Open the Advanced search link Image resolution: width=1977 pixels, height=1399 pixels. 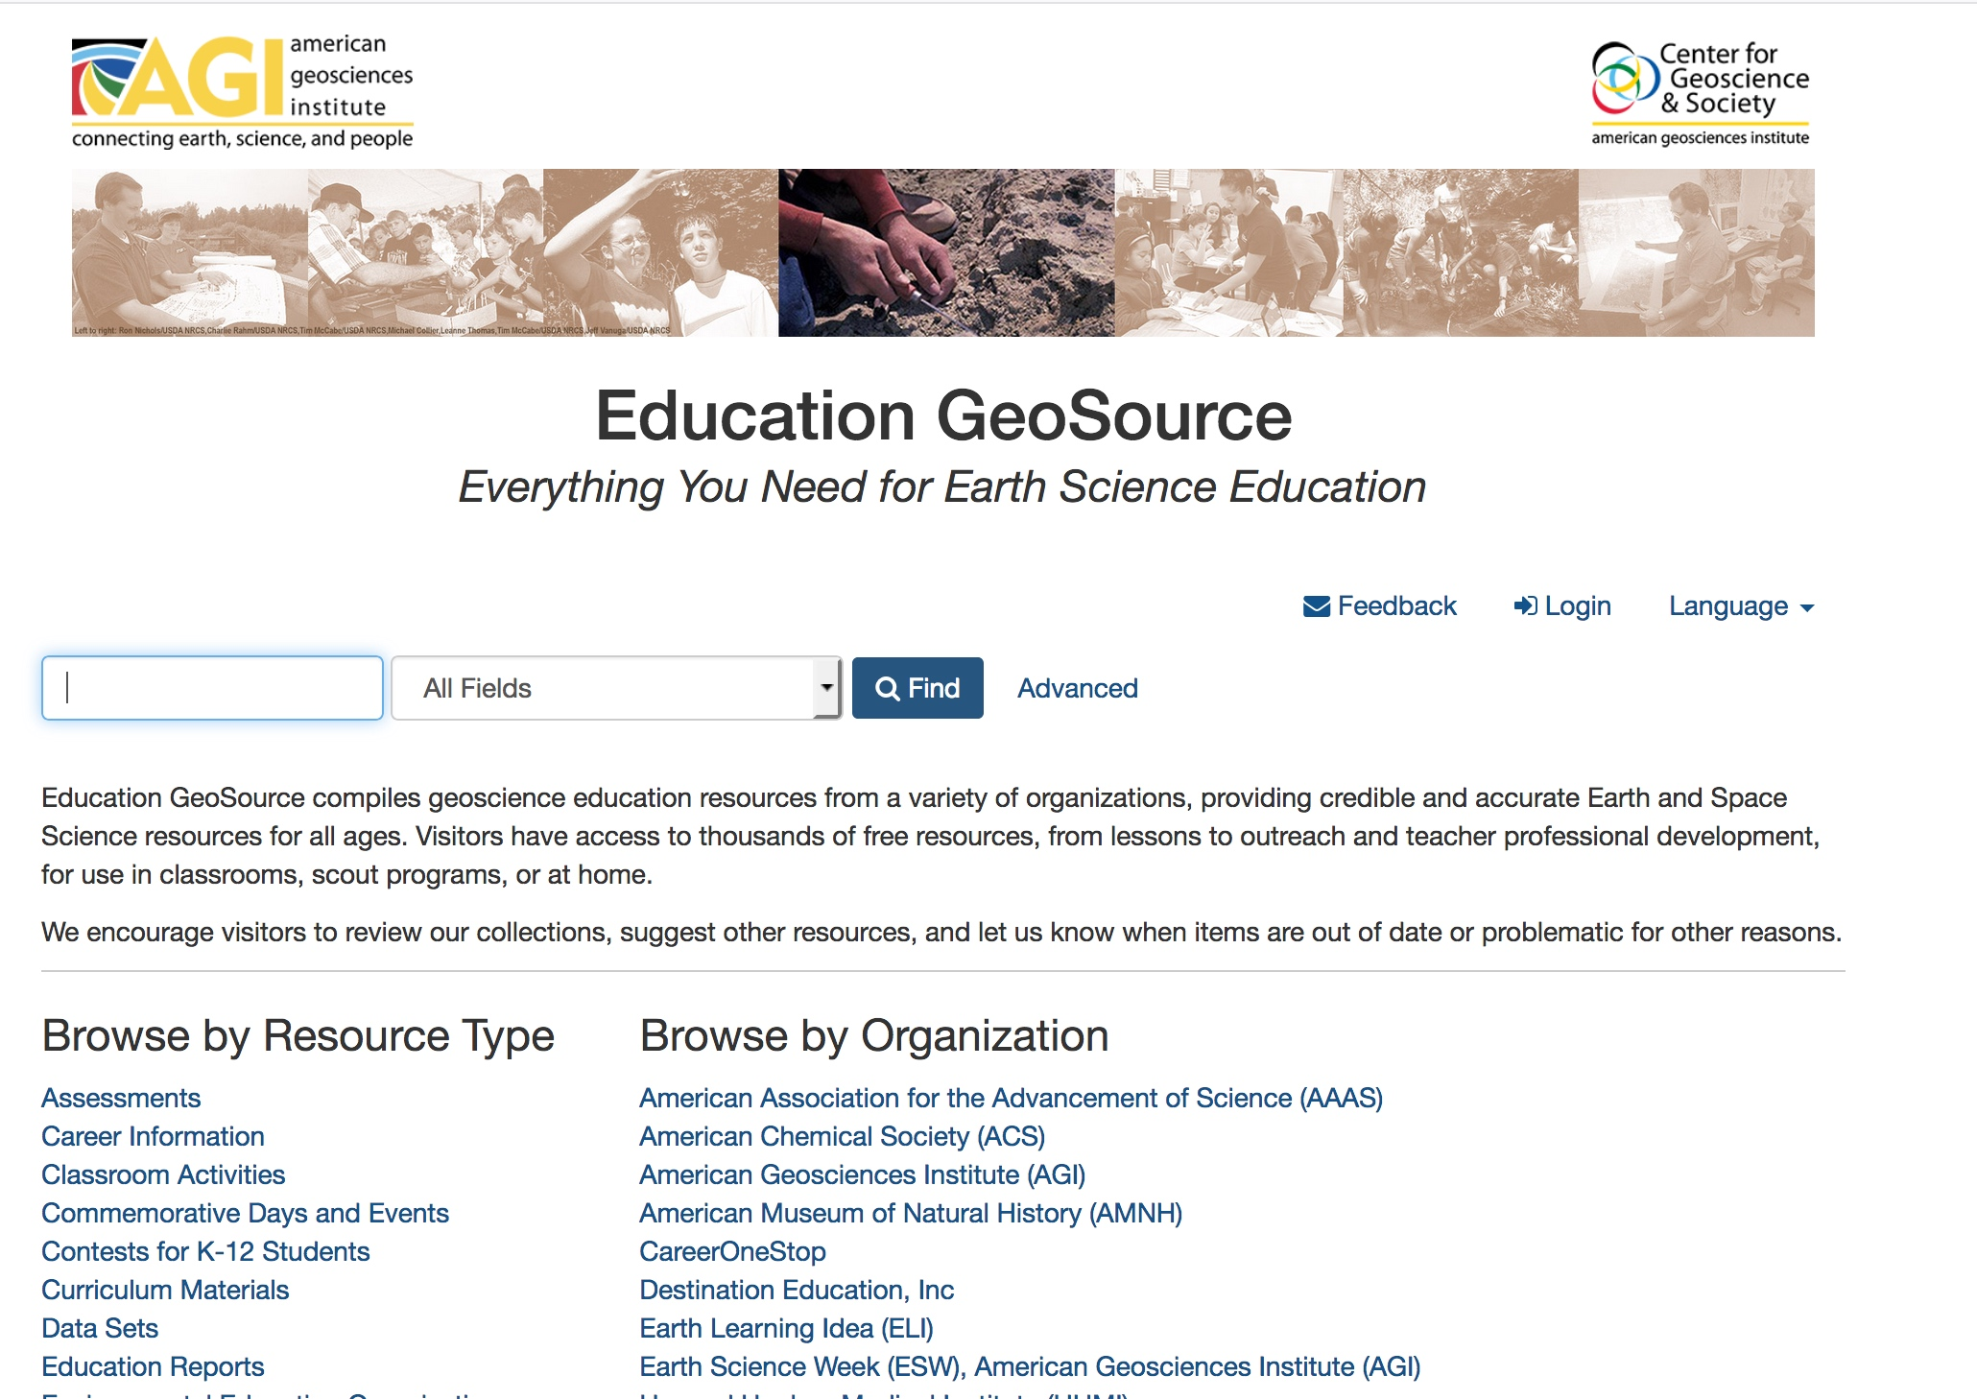[1077, 688]
